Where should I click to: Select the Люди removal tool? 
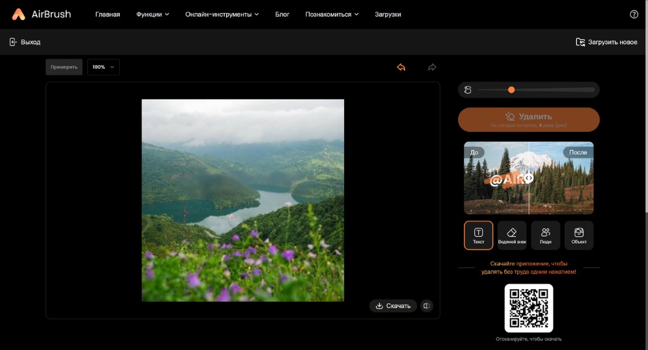546,235
